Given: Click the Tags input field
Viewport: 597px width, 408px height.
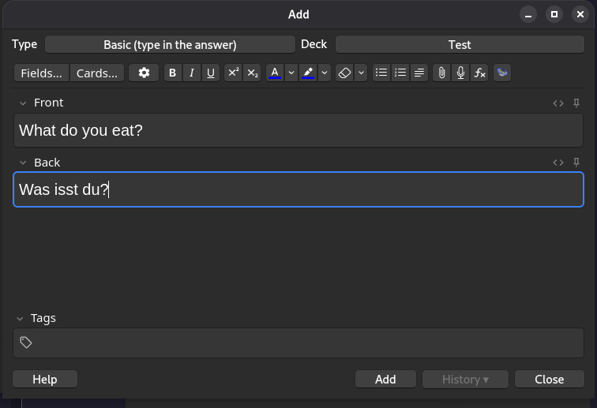Looking at the screenshot, I should click(298, 343).
